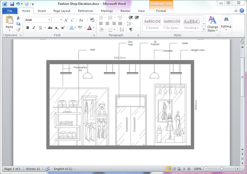
Task: Click the Text Effects icon
Action: 71,28
